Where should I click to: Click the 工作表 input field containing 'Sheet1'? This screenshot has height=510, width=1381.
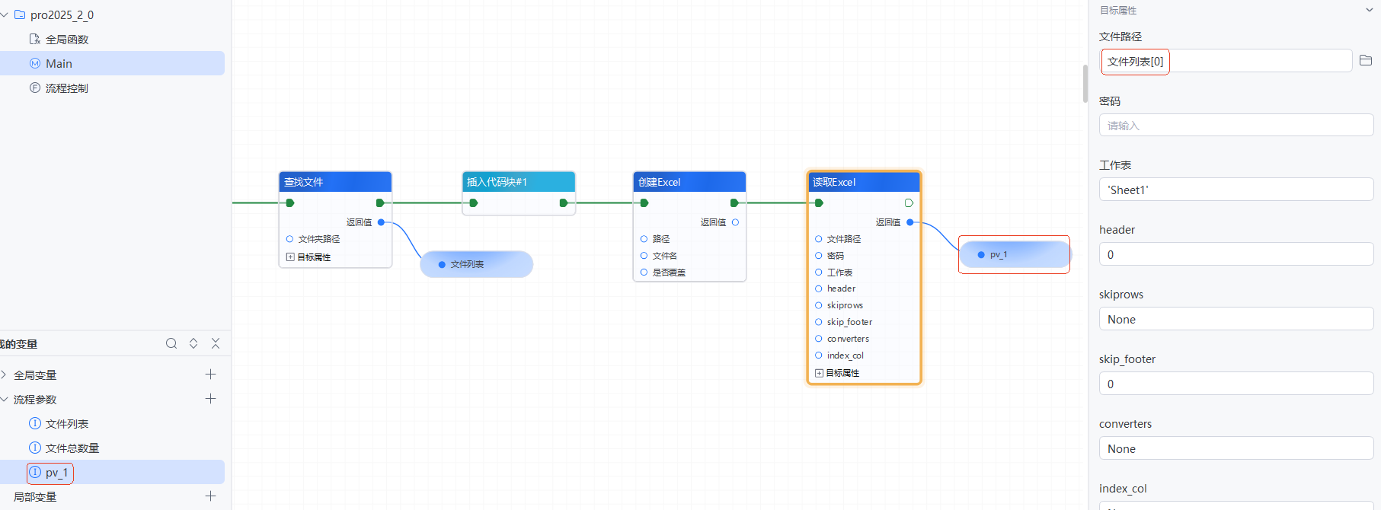click(x=1236, y=190)
